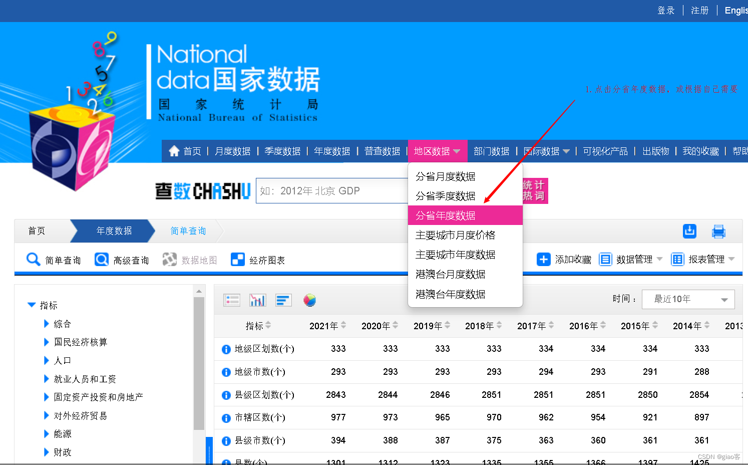Click the 高级查询 search icon
The image size is (748, 465).
pos(102,259)
